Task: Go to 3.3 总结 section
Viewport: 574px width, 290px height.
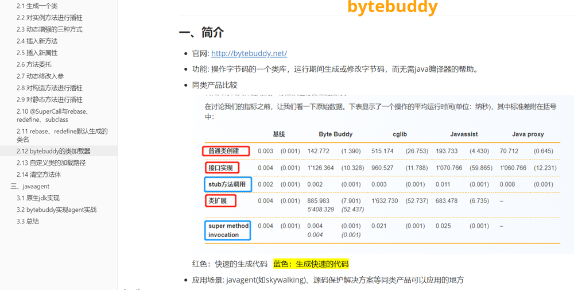Action: point(28,221)
